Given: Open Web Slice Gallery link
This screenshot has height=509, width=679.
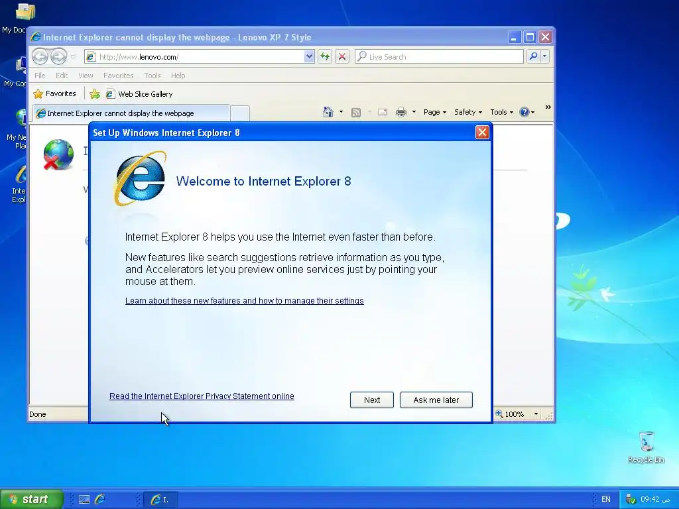Looking at the screenshot, I should pos(139,94).
